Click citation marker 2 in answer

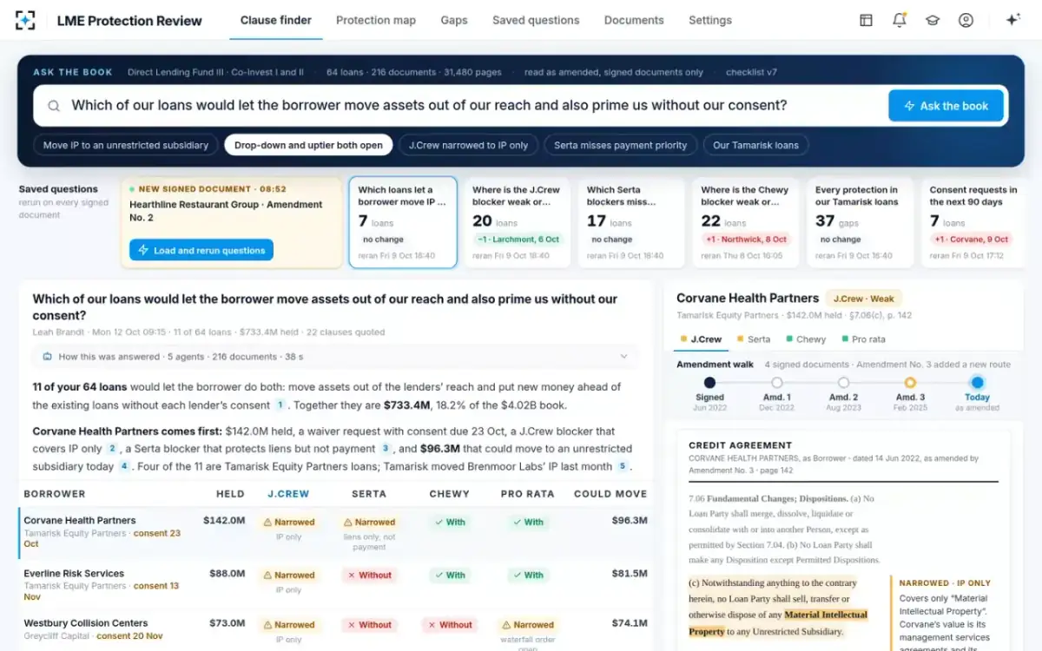pyautogui.click(x=112, y=449)
